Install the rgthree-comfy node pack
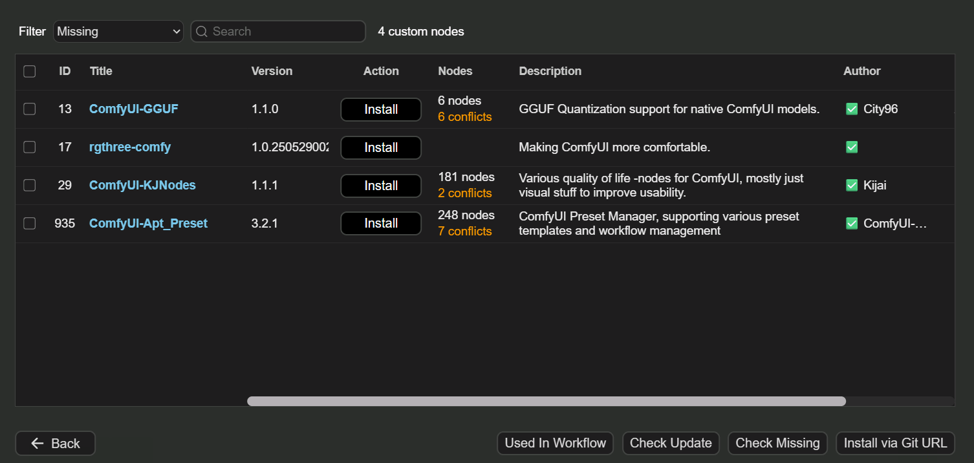This screenshot has height=463, width=974. (x=381, y=147)
